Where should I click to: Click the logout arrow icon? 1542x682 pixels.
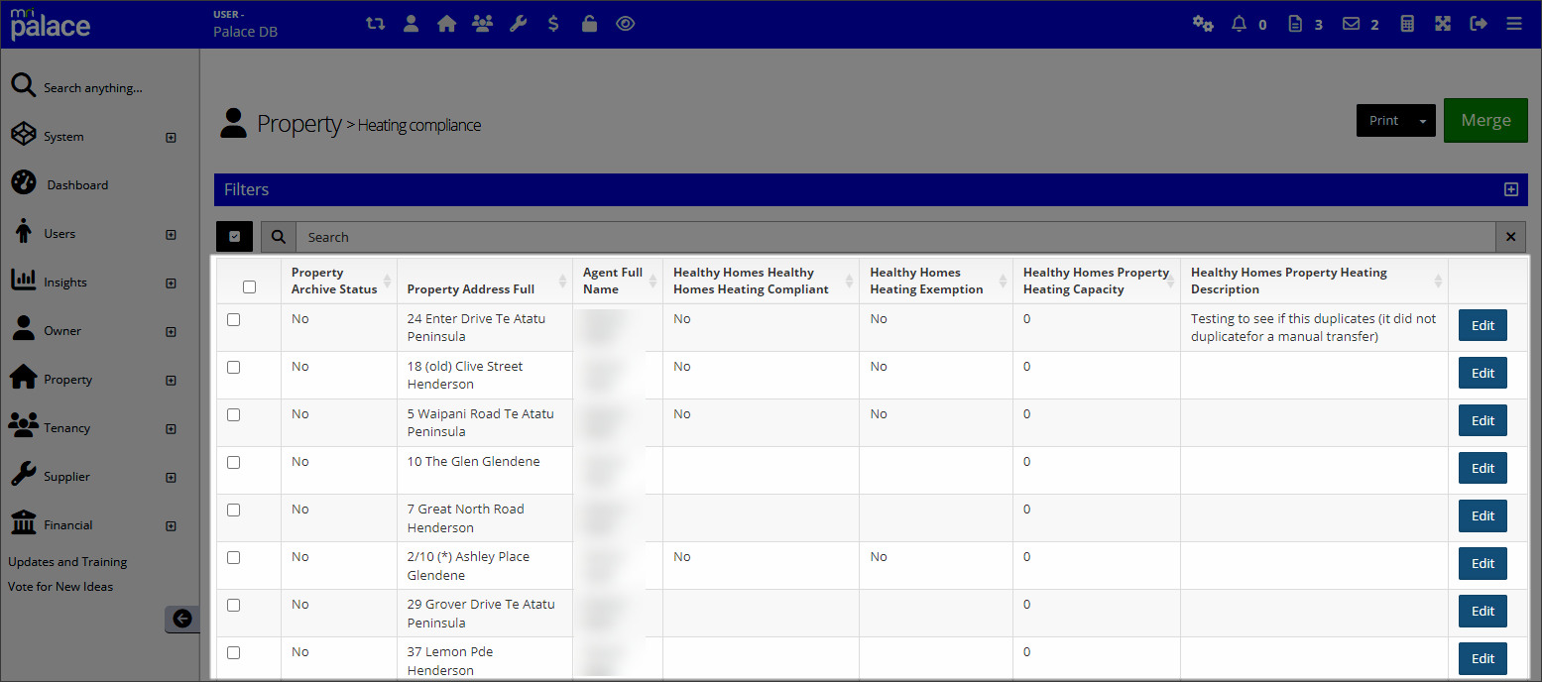1479,24
